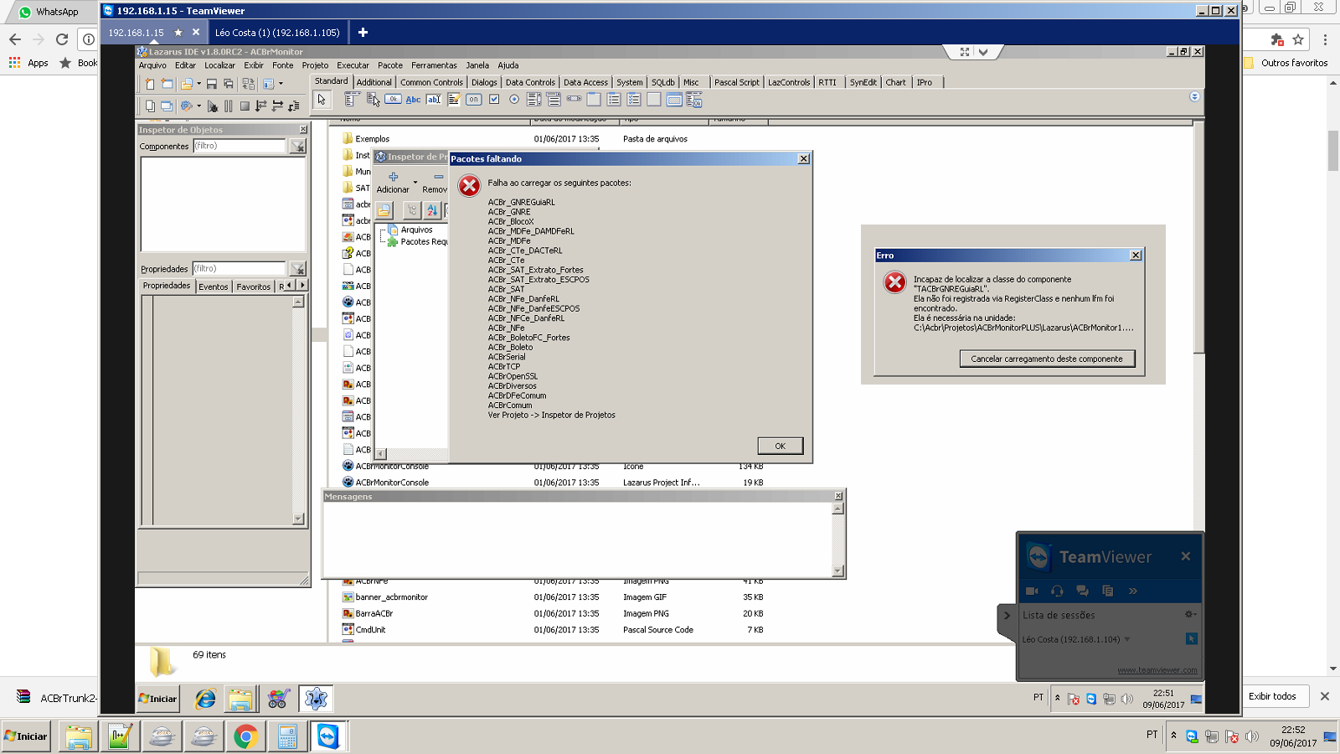This screenshot has height=754, width=1340.
Task: Select the TRadioButton component in palette
Action: coord(514,99)
